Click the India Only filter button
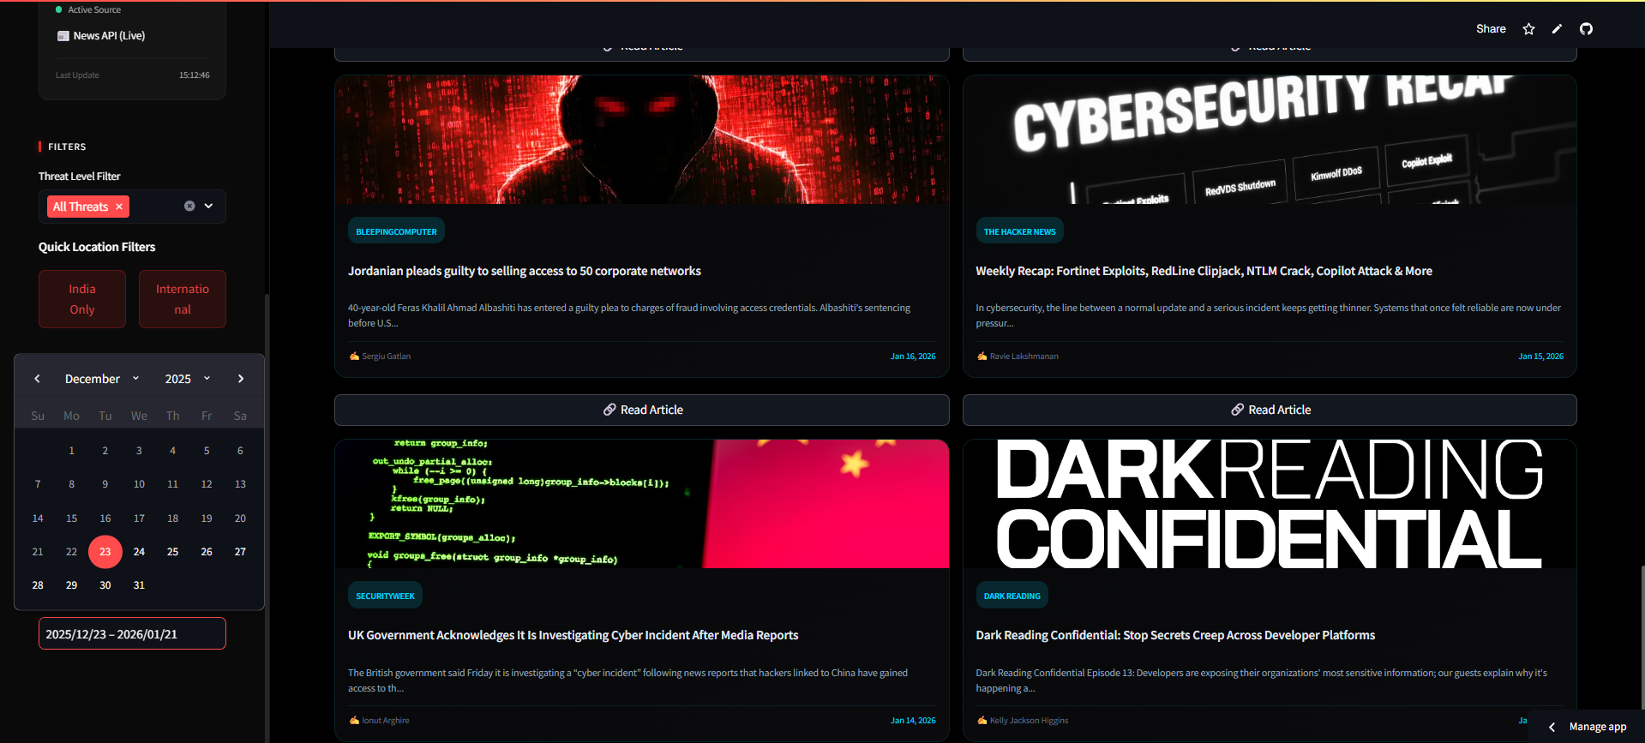Screen dimensions: 1645x743 82,299
